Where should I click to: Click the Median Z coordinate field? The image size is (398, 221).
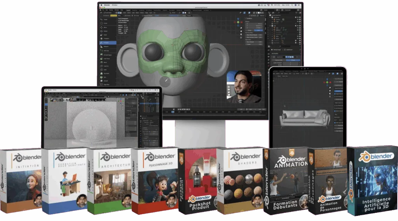click(x=254, y=28)
